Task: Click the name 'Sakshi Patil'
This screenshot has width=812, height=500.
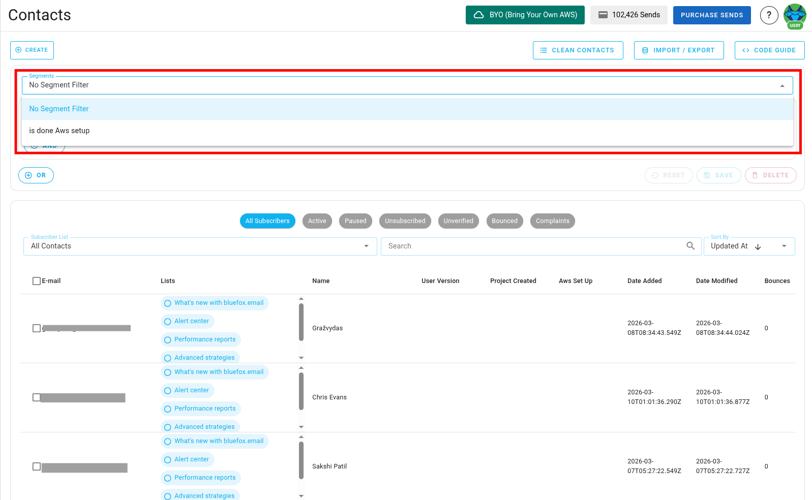Action: 329,466
